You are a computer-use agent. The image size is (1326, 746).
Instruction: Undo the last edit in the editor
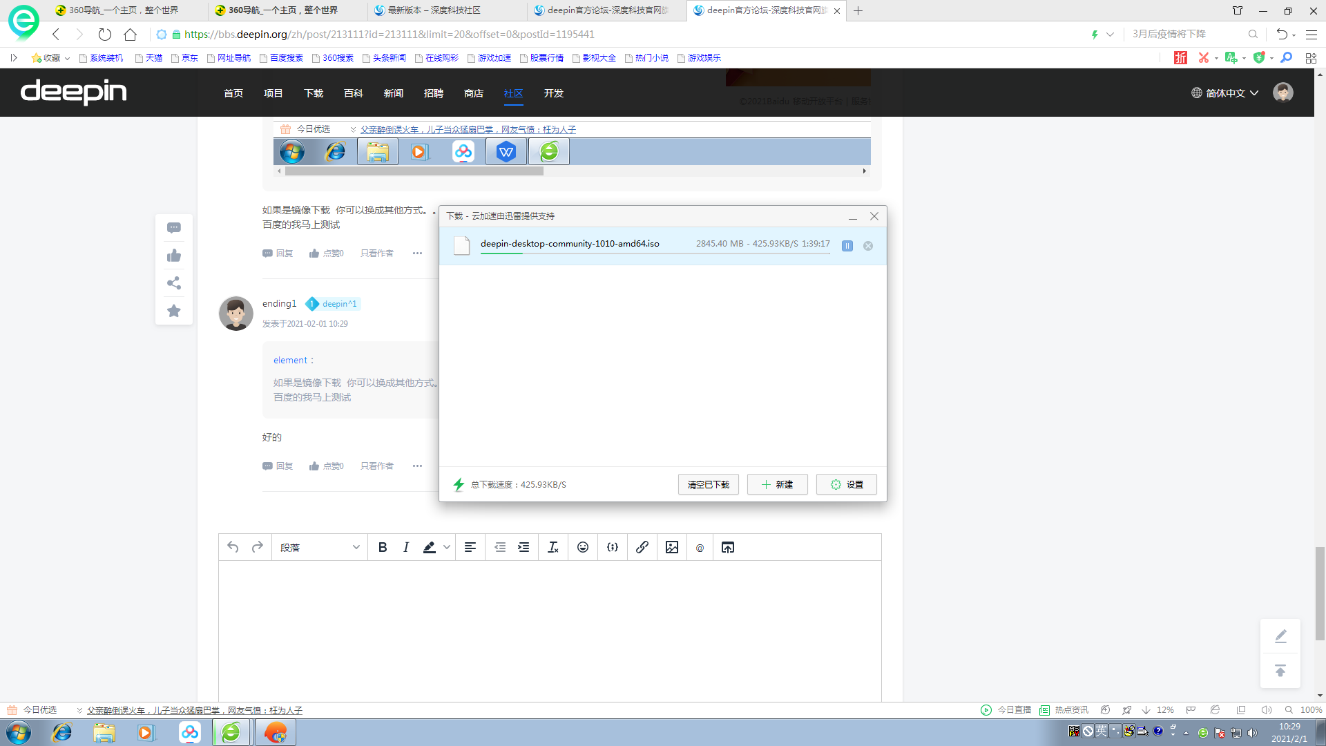point(233,547)
